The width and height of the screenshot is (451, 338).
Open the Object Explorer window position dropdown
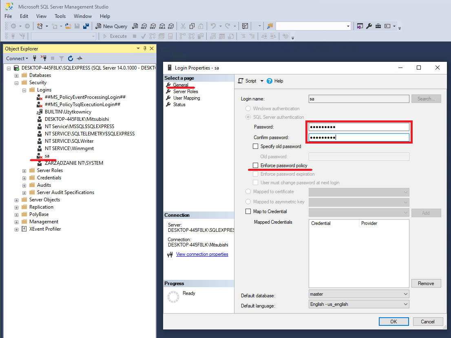click(138, 48)
